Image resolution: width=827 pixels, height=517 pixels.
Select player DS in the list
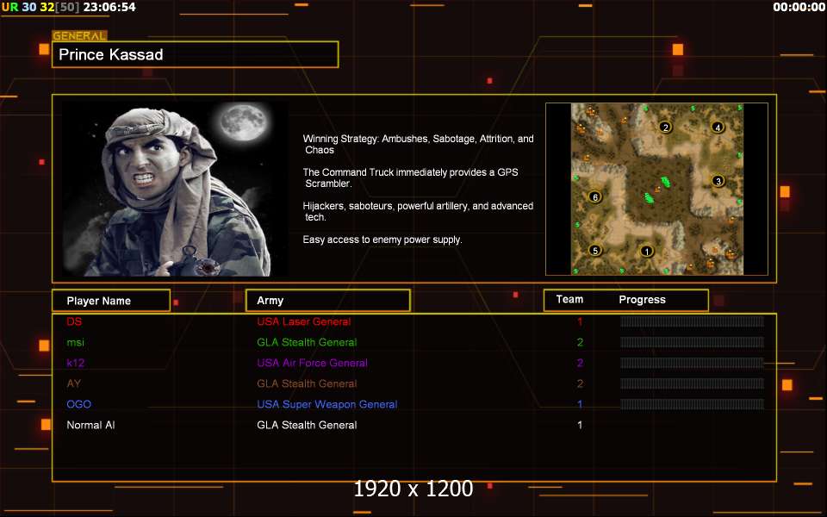pos(74,321)
